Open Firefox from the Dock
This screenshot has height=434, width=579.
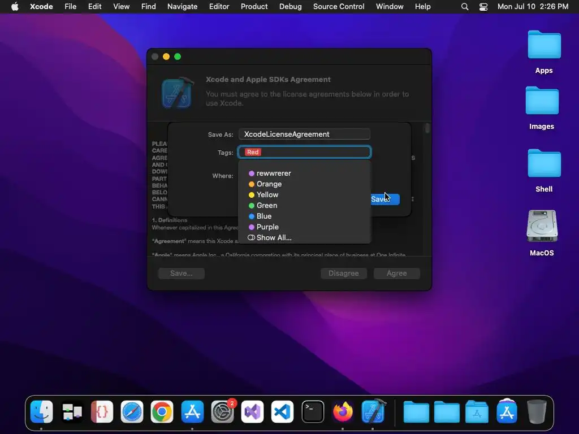(343, 411)
